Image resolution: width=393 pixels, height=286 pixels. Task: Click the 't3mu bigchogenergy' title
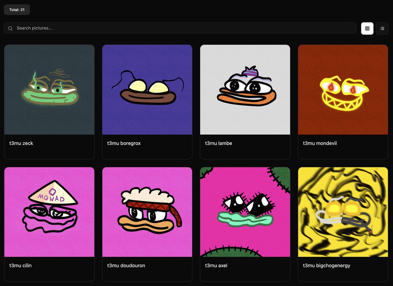pyautogui.click(x=327, y=266)
